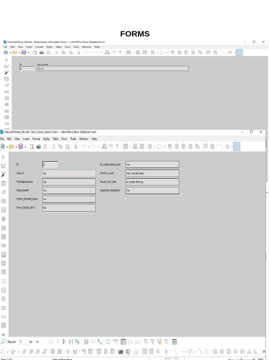Go to previous record arrow

point(57,342)
